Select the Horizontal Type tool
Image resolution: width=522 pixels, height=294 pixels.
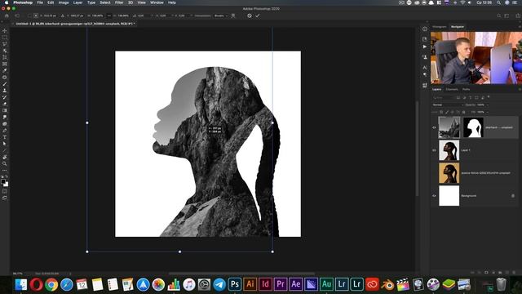coord(5,137)
